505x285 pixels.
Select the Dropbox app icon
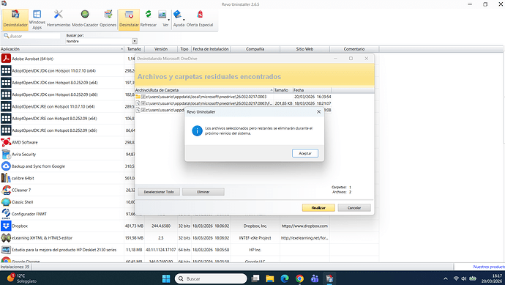[6, 226]
